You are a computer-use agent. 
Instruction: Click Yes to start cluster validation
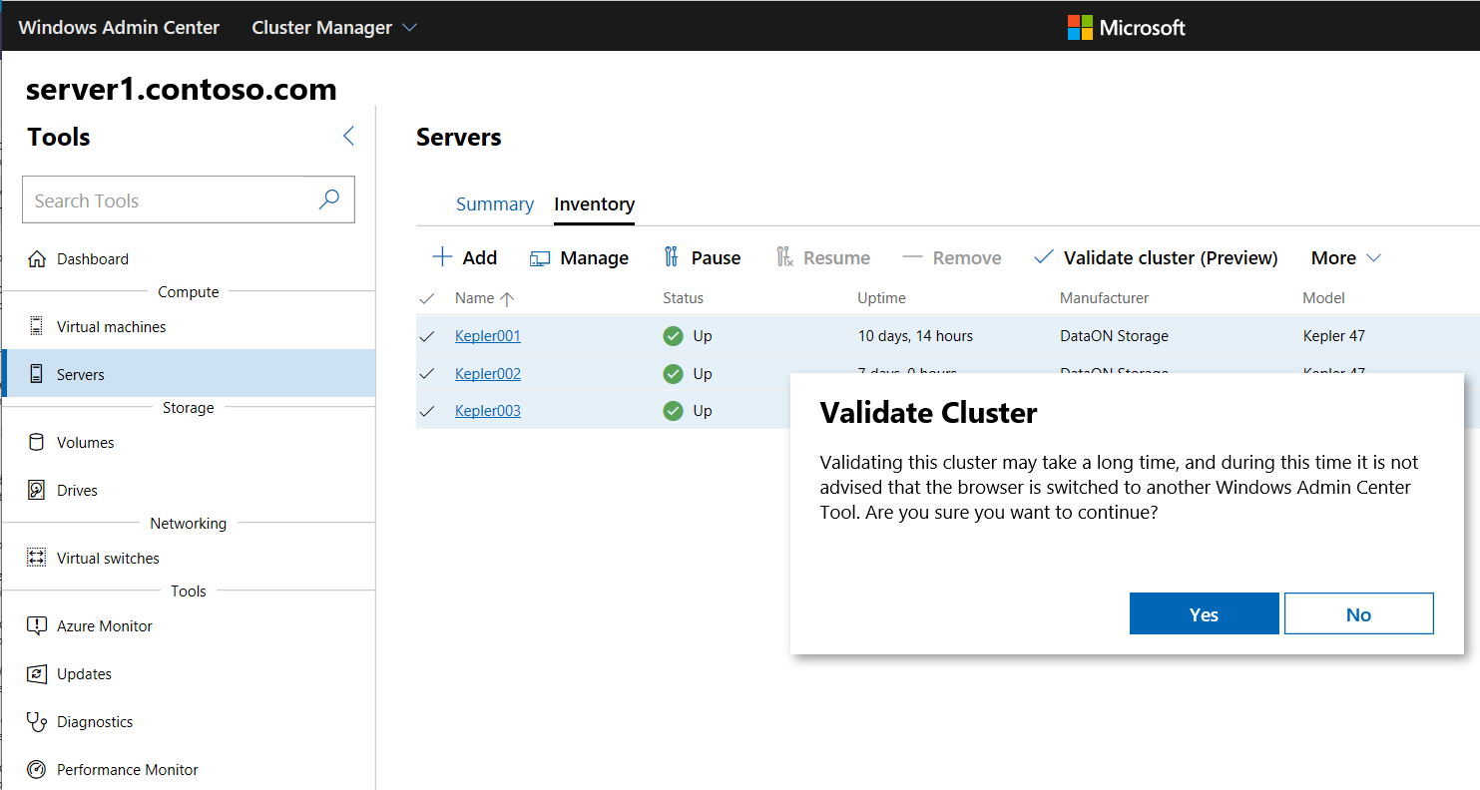(1204, 613)
